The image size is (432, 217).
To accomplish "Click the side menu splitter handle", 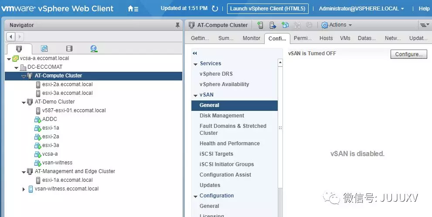I will point(280,128).
